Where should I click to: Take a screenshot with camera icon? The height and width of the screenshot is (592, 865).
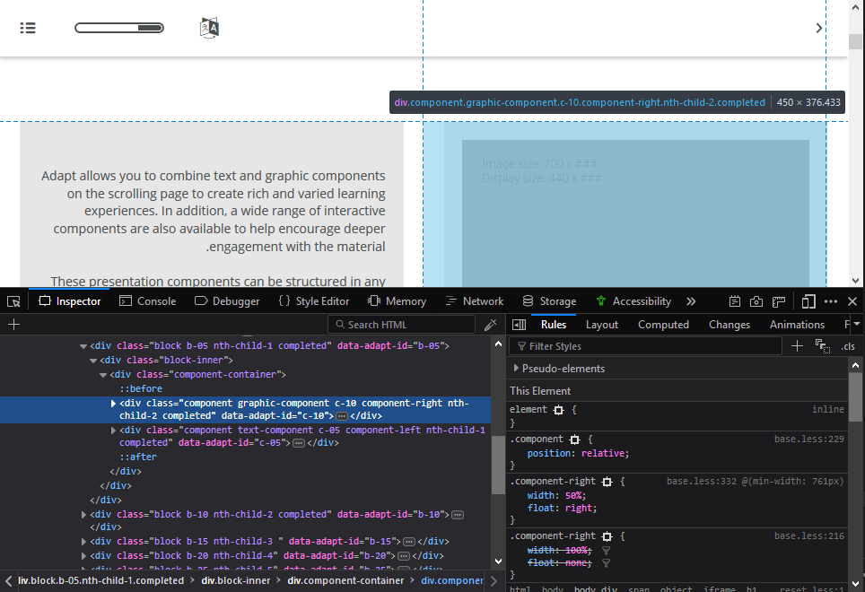click(x=756, y=301)
